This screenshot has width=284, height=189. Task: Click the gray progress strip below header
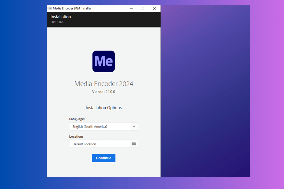coord(104,28)
